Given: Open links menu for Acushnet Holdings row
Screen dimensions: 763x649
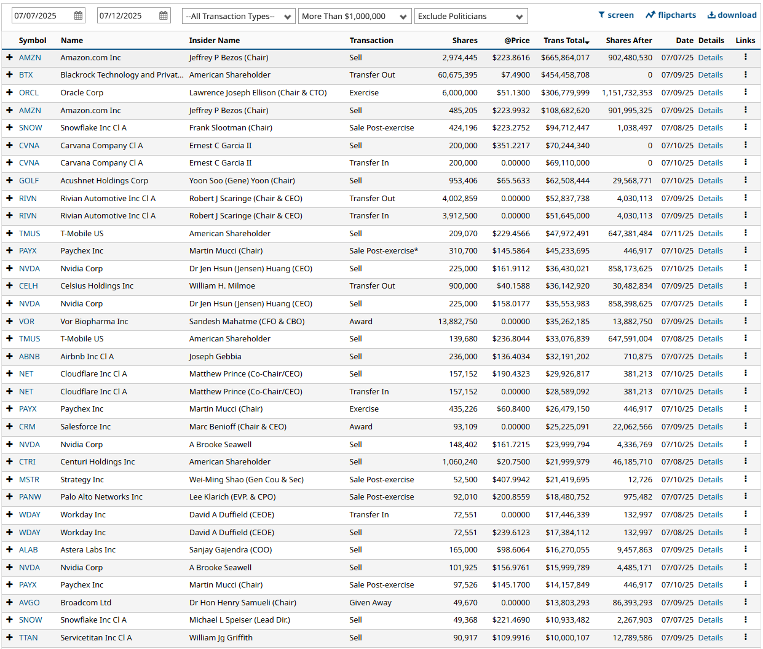Looking at the screenshot, I should [x=745, y=180].
